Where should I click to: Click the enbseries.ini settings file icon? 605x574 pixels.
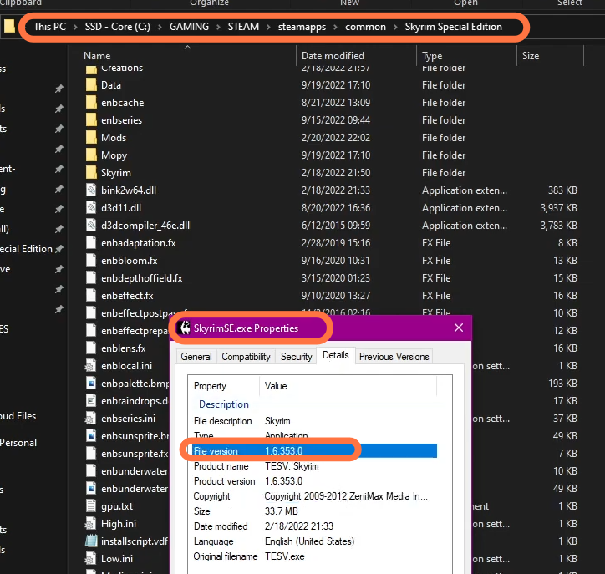click(91, 419)
